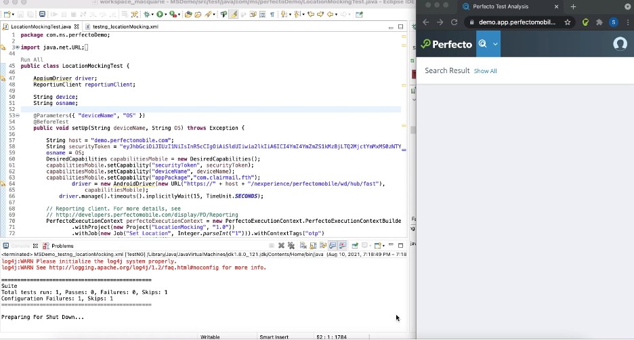Click the Open Console monitor icon in toolbar

click(x=42, y=14)
